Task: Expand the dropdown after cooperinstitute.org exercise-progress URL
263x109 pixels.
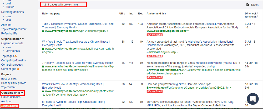Action: 183,73
